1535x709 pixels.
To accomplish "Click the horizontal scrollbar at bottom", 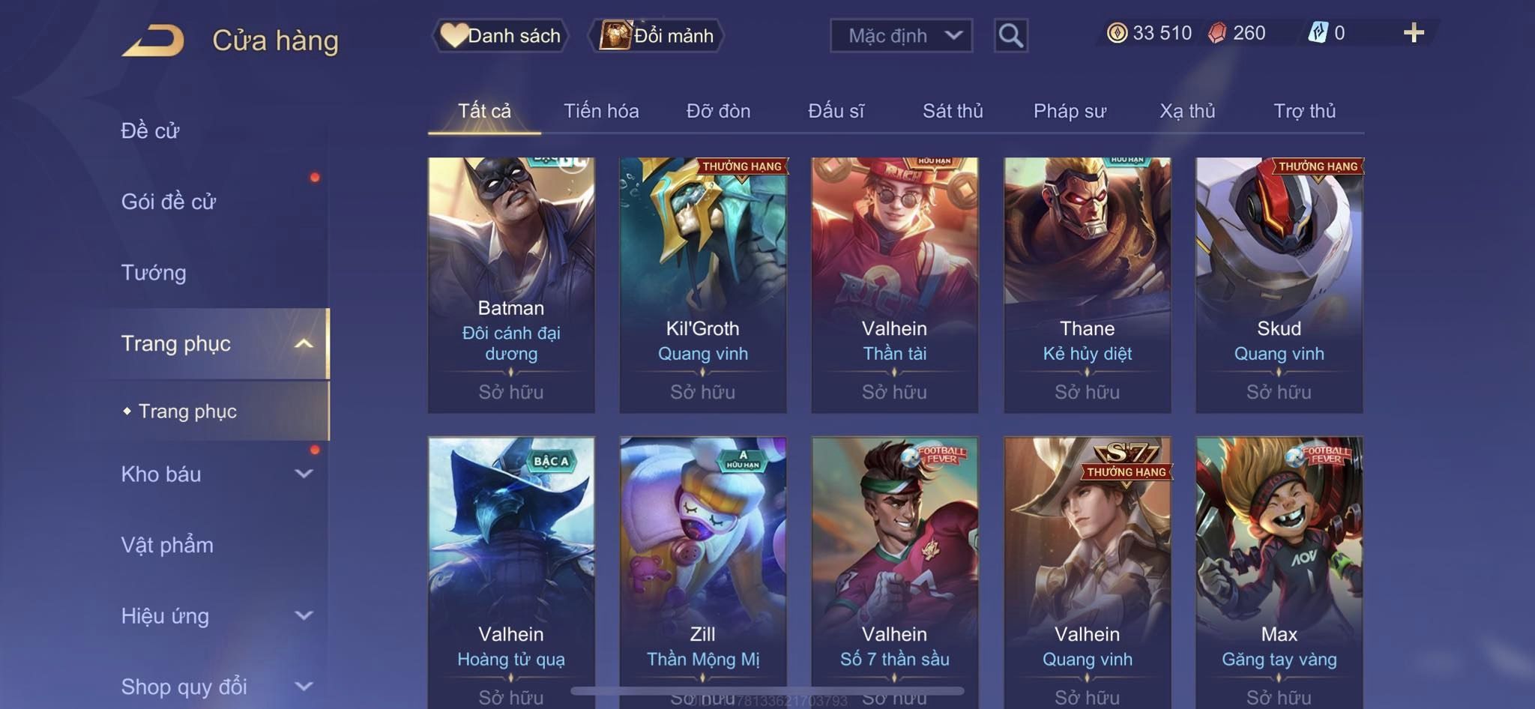I will (x=767, y=691).
